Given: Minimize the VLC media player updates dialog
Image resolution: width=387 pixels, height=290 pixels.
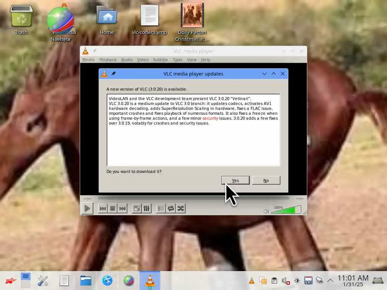Looking at the screenshot, I should tap(264, 74).
